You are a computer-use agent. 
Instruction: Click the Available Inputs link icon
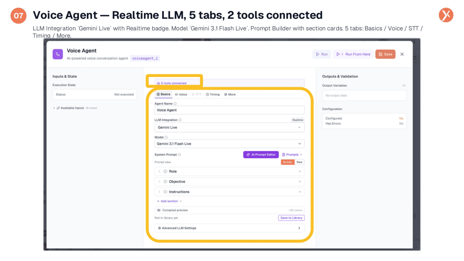pyautogui.click(x=58, y=108)
